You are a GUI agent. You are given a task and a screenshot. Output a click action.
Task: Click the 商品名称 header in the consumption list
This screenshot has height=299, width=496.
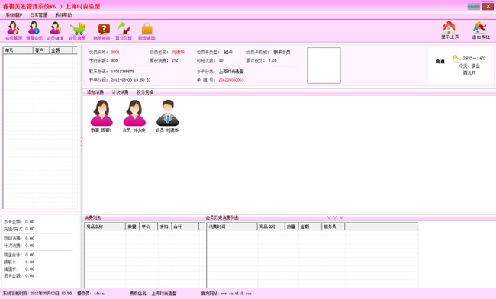105,227
